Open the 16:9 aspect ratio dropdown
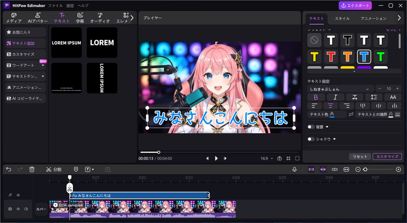Screen dimensions: 407x223 [x=267, y=158]
